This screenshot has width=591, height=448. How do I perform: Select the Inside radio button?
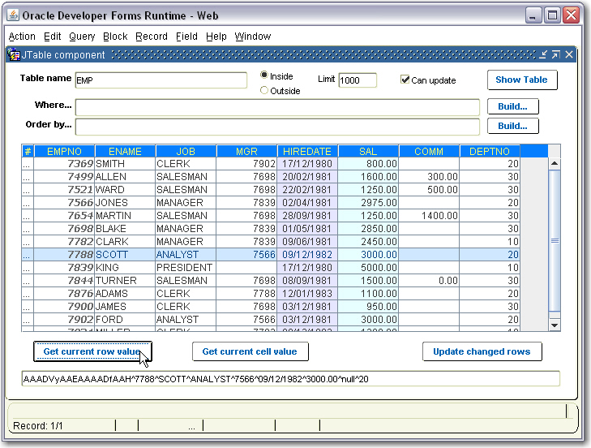coord(264,75)
